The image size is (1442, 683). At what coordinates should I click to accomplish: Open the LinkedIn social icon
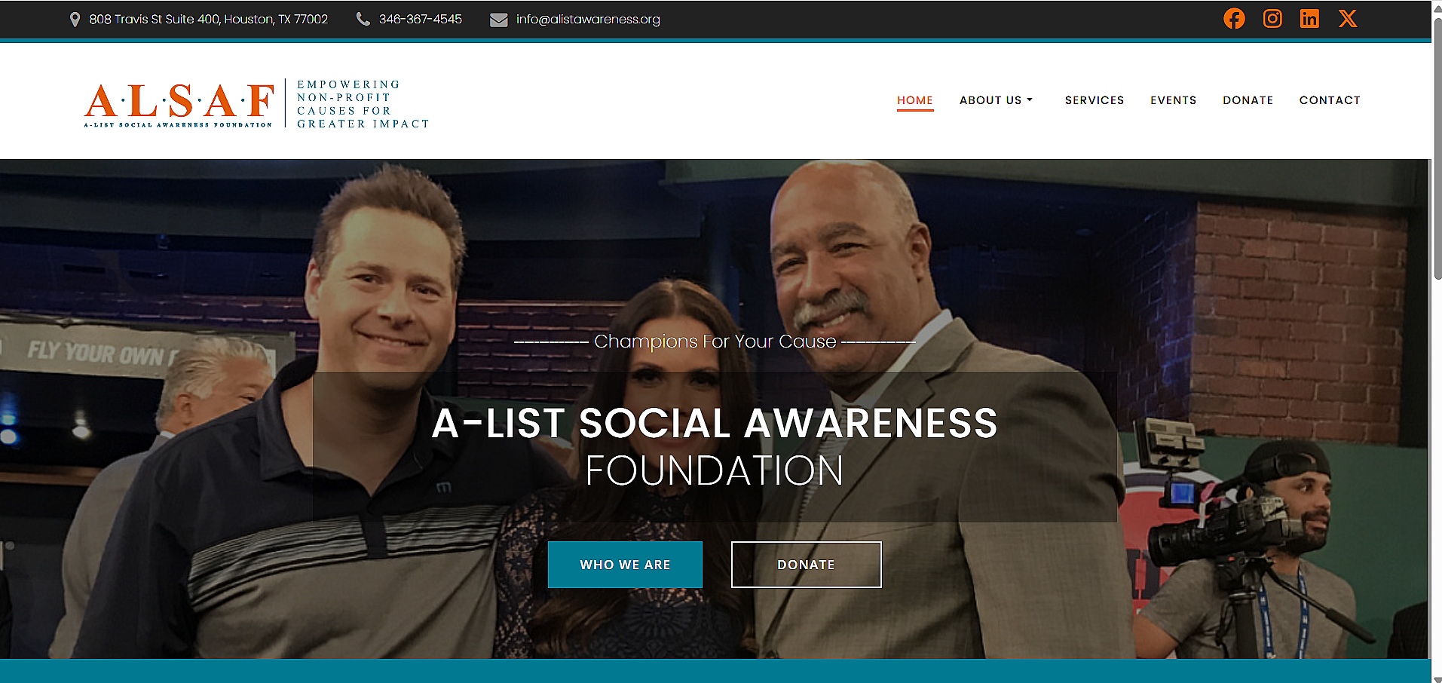1309,19
